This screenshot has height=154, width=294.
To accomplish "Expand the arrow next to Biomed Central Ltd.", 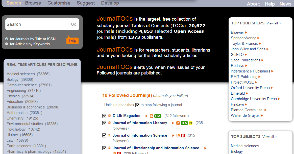I will 265,110.
